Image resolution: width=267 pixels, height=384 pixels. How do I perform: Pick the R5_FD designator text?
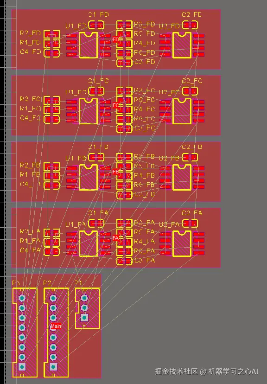click(145, 33)
